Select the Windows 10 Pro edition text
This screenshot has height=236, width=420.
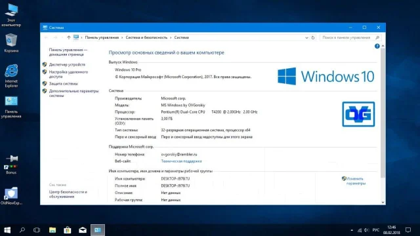click(x=128, y=69)
